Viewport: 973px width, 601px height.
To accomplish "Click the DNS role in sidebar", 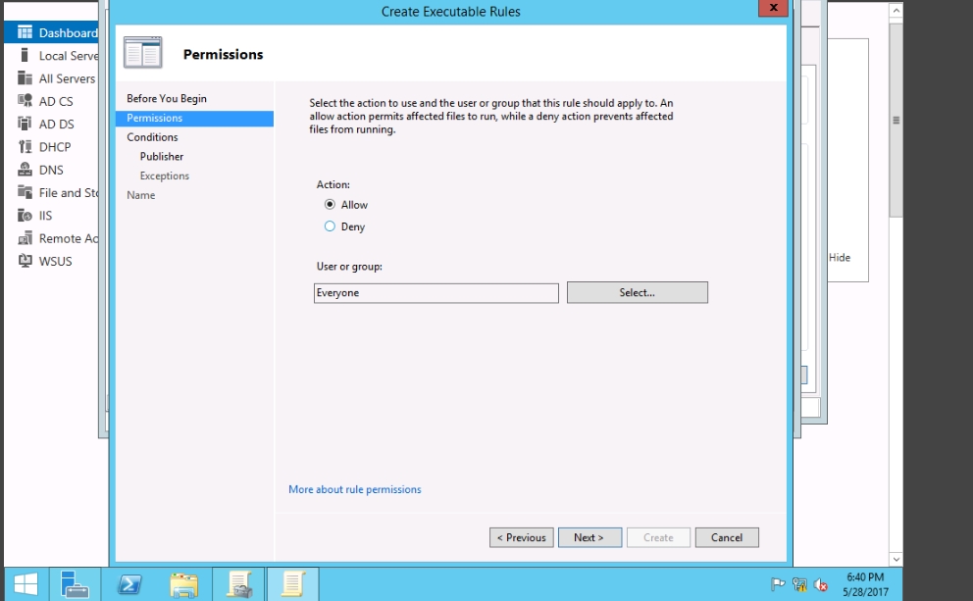I will (50, 170).
